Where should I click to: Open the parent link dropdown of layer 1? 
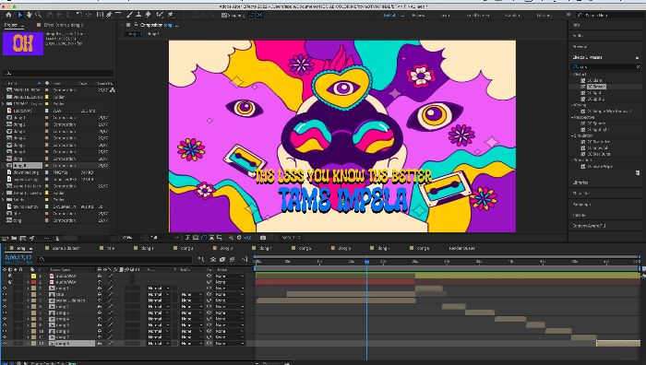(x=230, y=277)
